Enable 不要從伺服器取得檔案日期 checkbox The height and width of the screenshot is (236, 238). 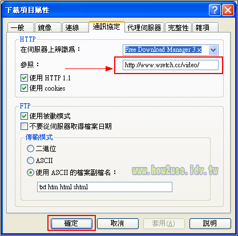[x=24, y=127]
